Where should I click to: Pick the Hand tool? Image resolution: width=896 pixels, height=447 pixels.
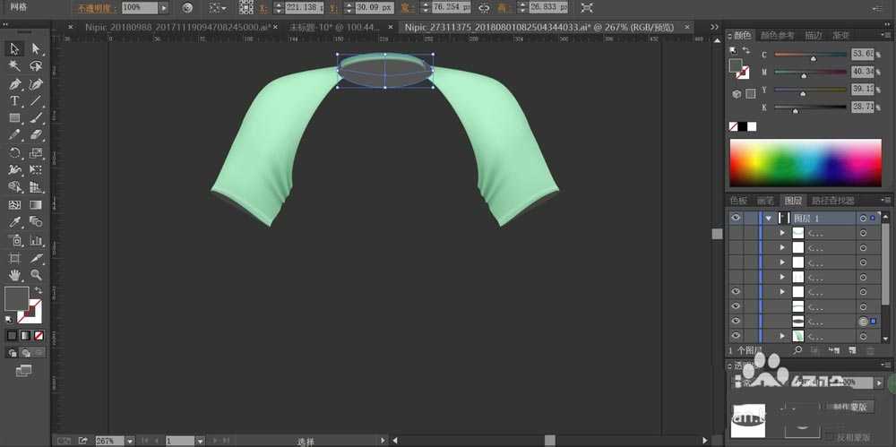click(15, 275)
